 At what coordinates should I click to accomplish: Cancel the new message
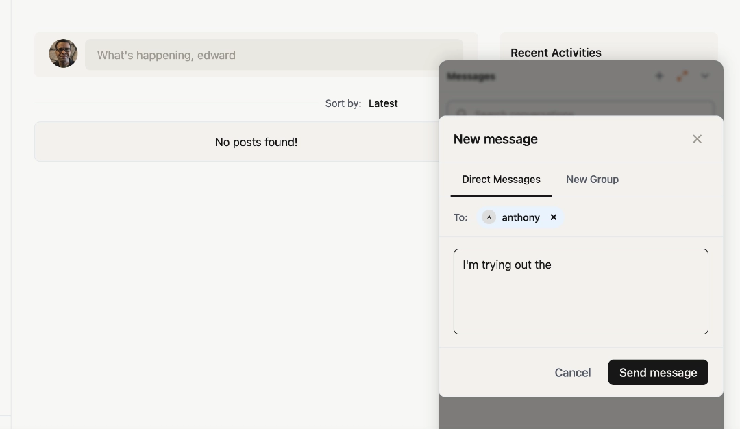pos(572,372)
